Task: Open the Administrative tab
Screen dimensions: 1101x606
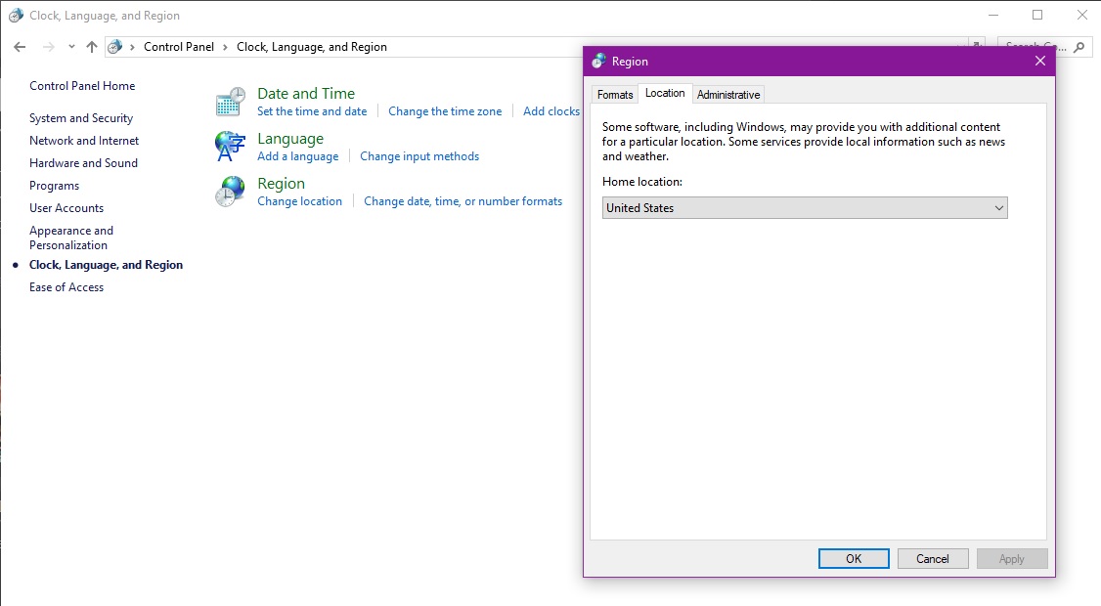Action: point(728,95)
